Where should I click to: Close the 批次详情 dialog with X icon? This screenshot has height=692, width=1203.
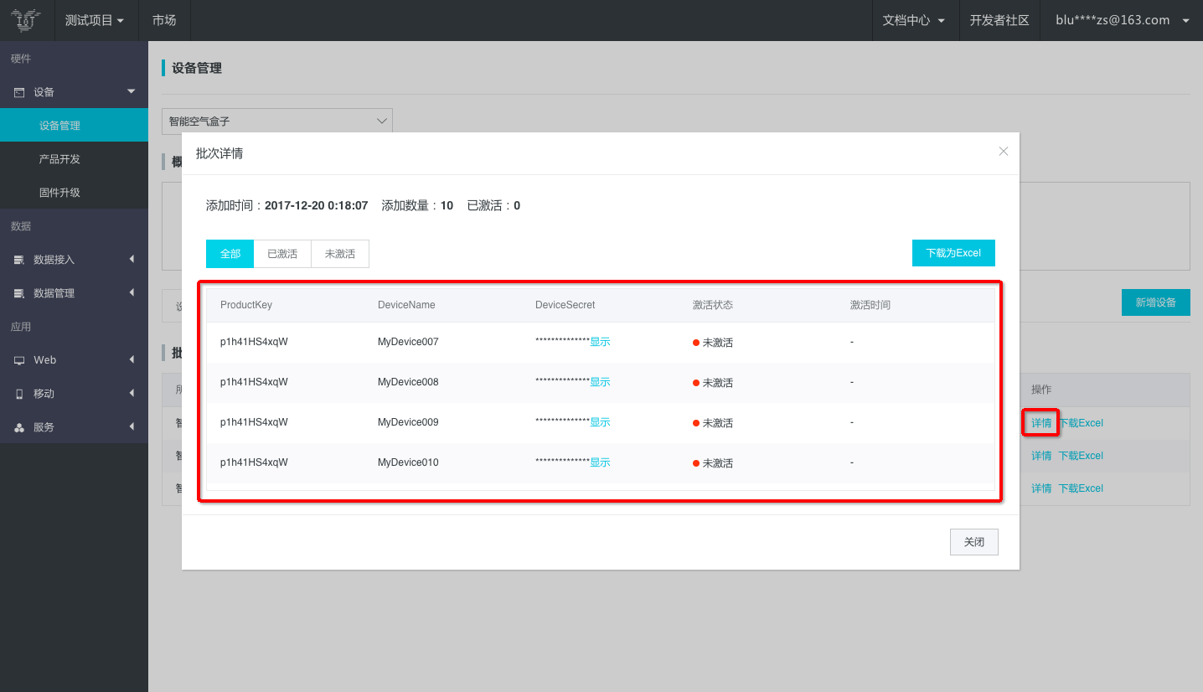coord(1004,152)
